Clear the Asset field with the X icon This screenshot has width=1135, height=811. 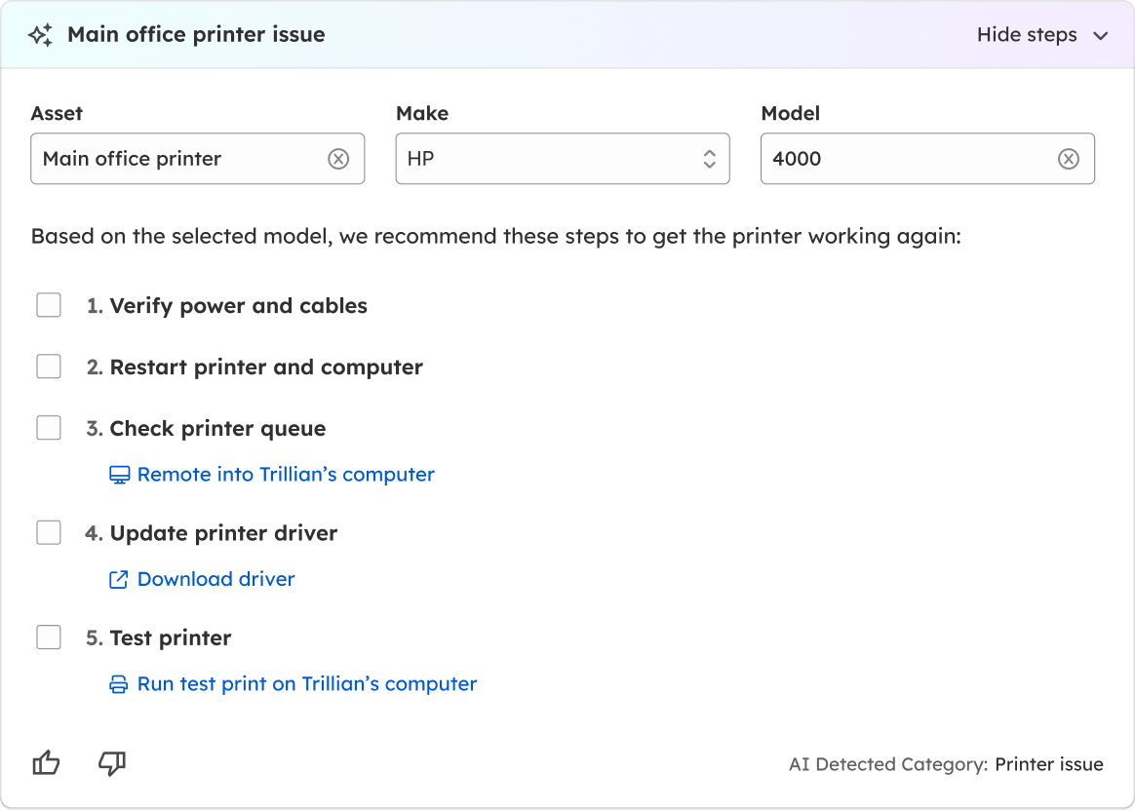(x=338, y=159)
